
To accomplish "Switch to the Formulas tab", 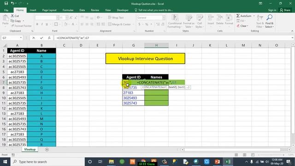I will (68, 10).
